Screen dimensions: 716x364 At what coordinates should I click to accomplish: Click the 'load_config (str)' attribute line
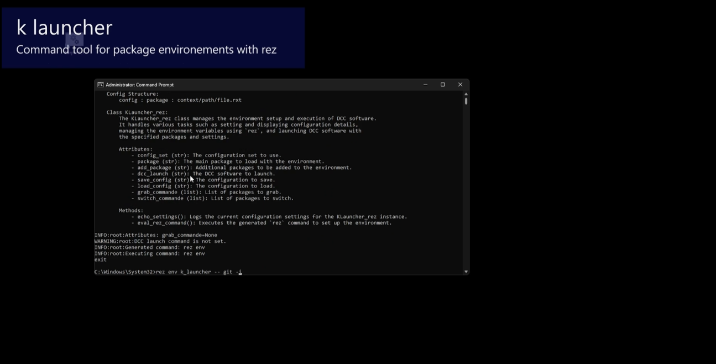click(x=203, y=186)
